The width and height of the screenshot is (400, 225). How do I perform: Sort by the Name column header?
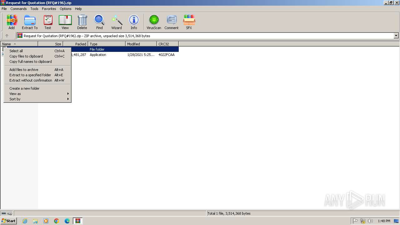(x=19, y=44)
